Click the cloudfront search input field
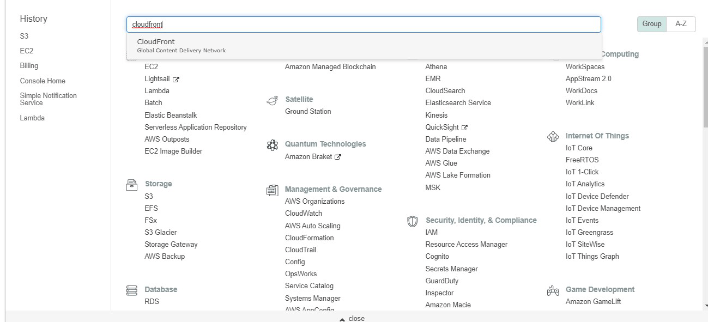This screenshot has height=322, width=708. [x=364, y=25]
